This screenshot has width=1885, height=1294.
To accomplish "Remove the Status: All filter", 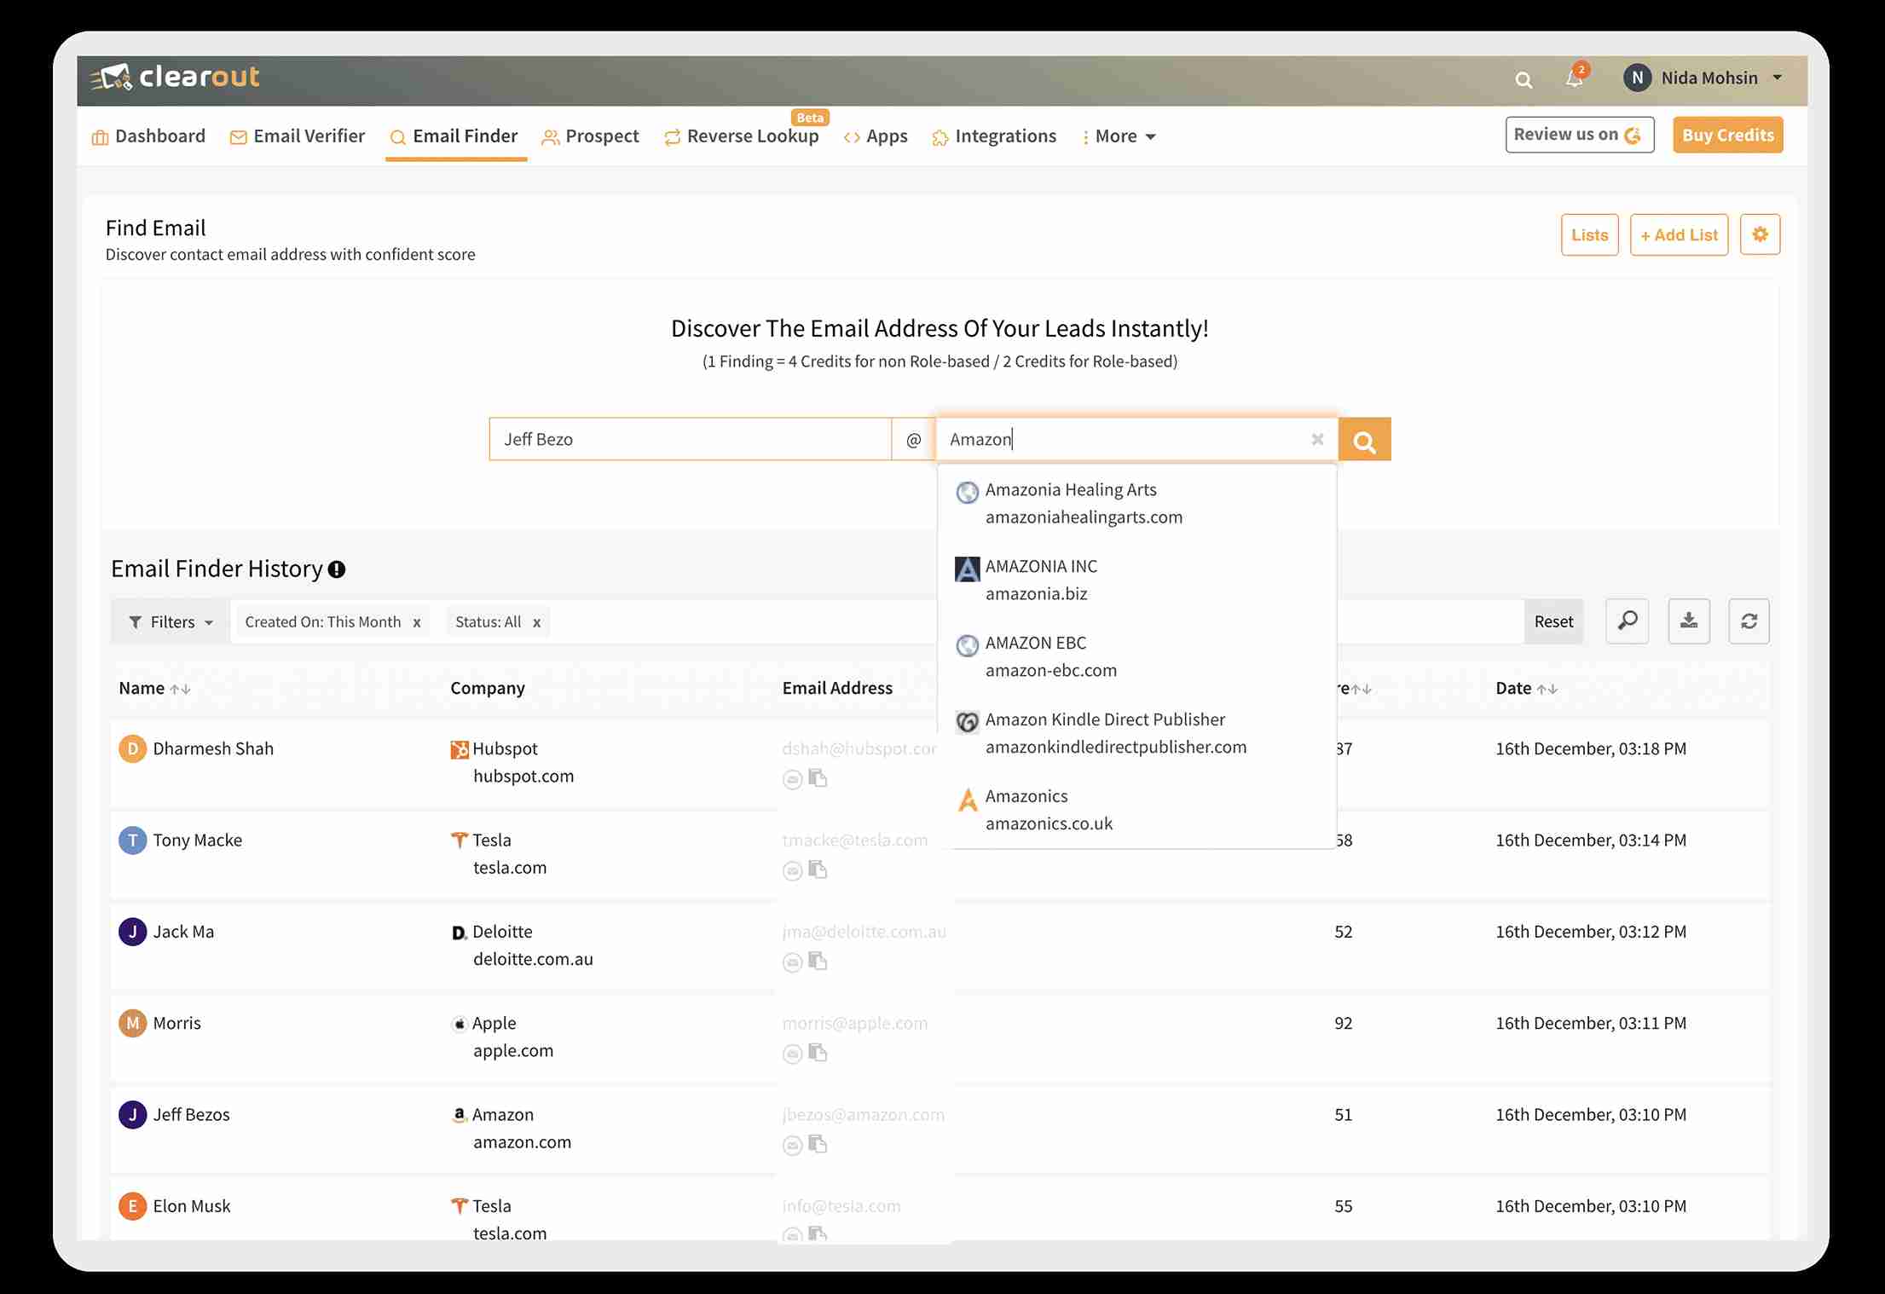I will tap(537, 622).
